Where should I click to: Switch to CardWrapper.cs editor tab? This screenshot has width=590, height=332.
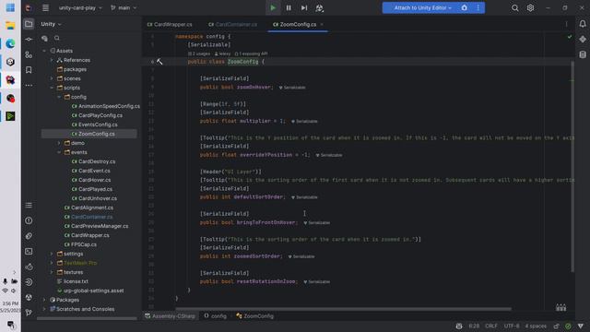170,25
